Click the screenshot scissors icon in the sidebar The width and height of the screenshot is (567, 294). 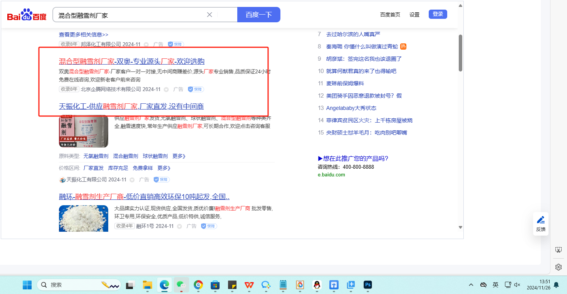(x=558, y=250)
